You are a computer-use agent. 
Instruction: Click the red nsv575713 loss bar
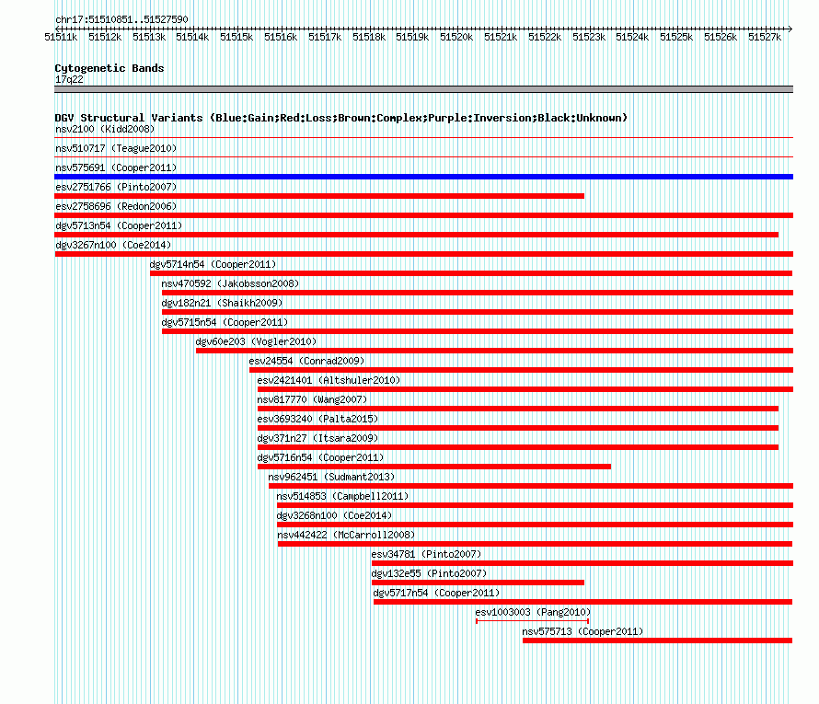pyautogui.click(x=658, y=641)
